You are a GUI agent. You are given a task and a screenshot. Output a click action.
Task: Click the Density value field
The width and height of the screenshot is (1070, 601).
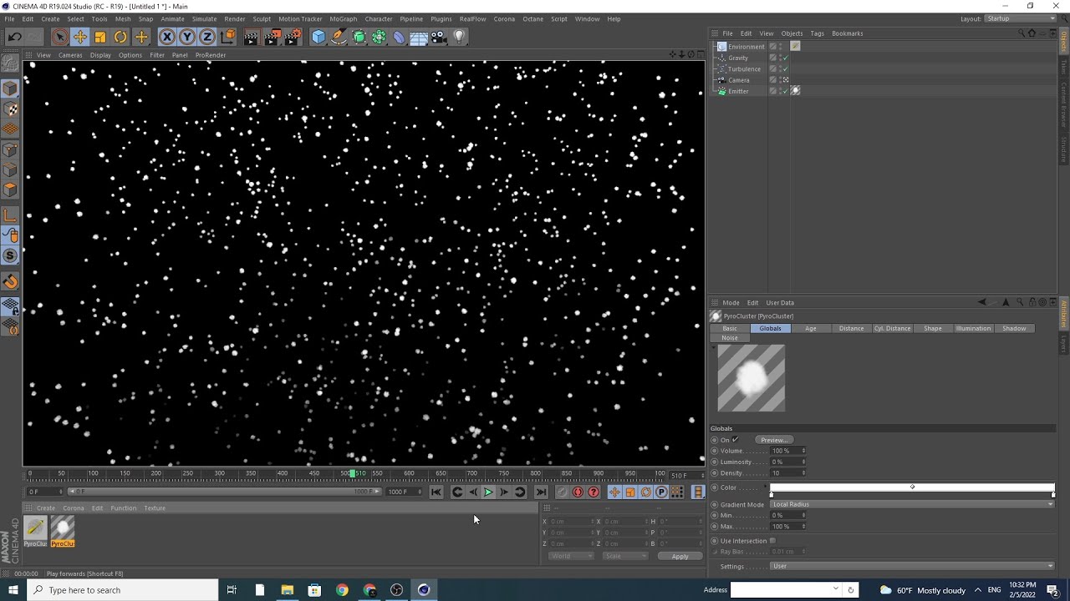786,473
